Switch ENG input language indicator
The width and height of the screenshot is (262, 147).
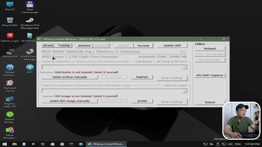point(238,144)
